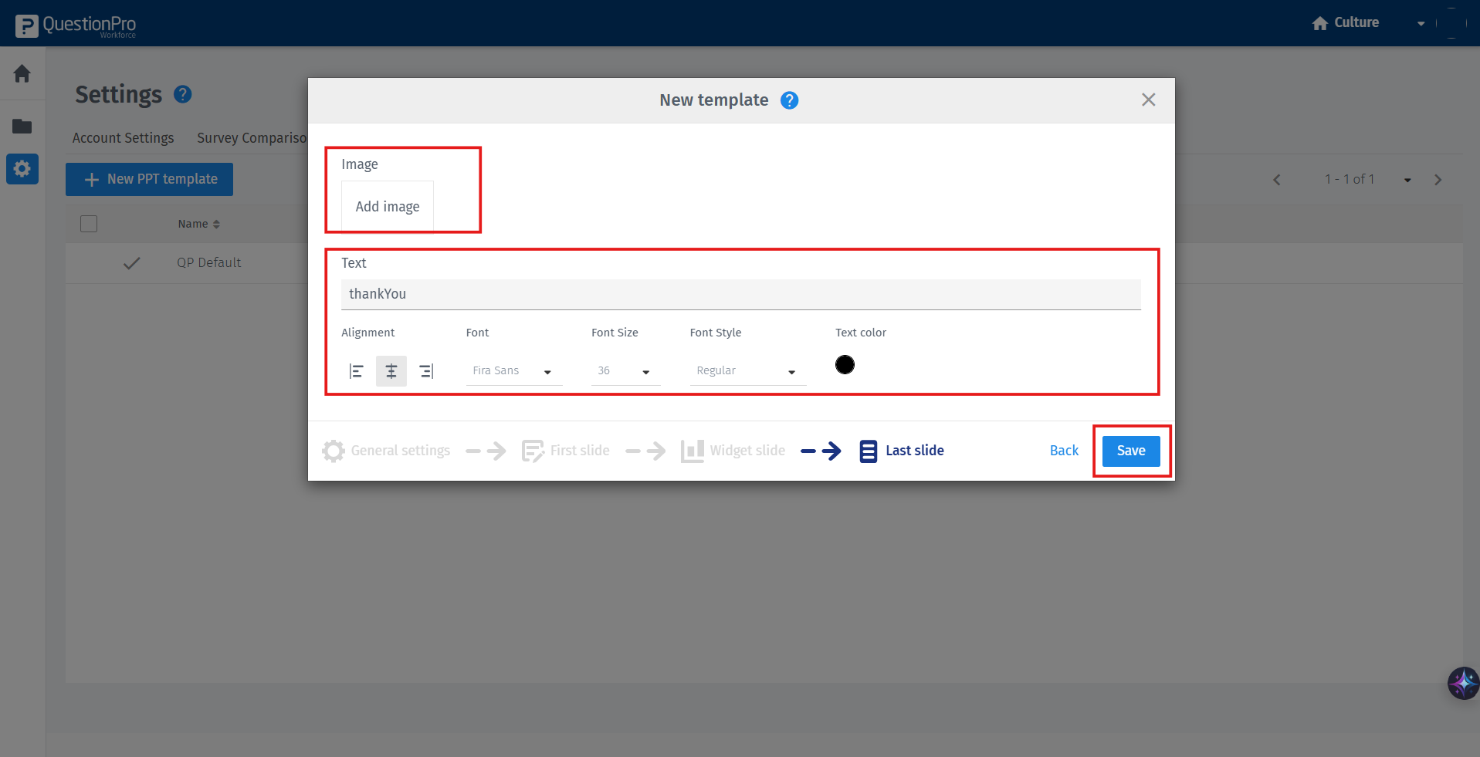Open the black Text color picker
Screen dimensions: 1480x757
pos(845,364)
